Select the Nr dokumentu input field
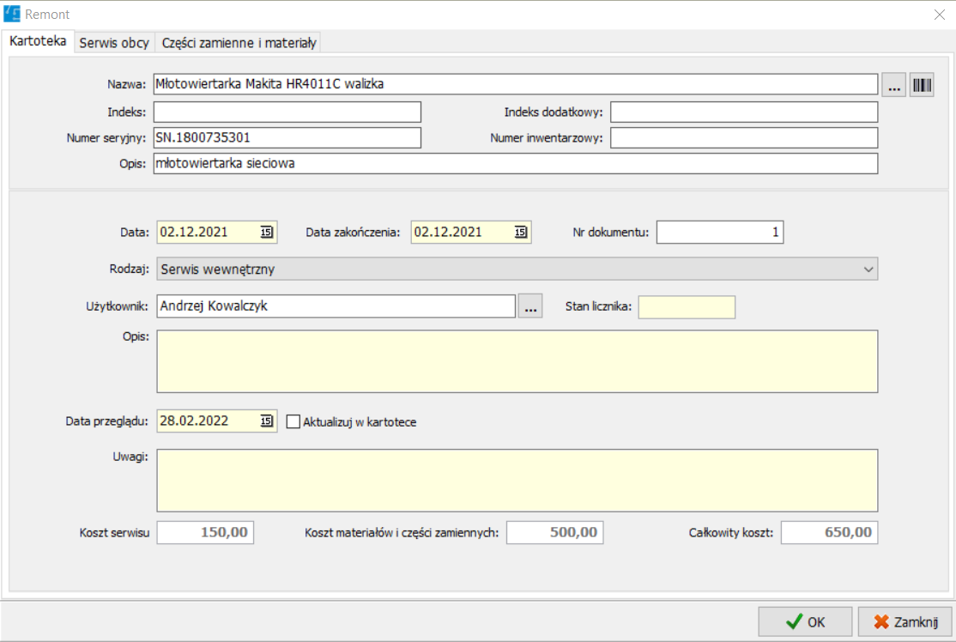This screenshot has height=642, width=956. pyautogui.click(x=719, y=232)
